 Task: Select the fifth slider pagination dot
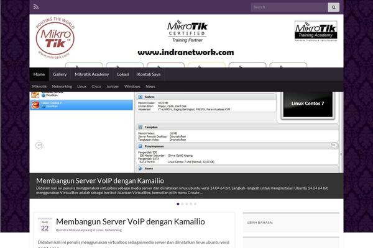(x=195, y=204)
